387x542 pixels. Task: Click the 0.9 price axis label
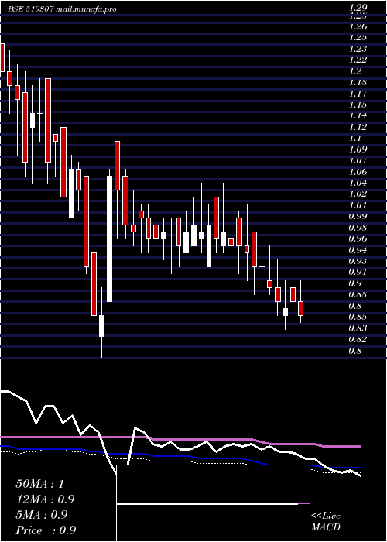click(x=355, y=283)
